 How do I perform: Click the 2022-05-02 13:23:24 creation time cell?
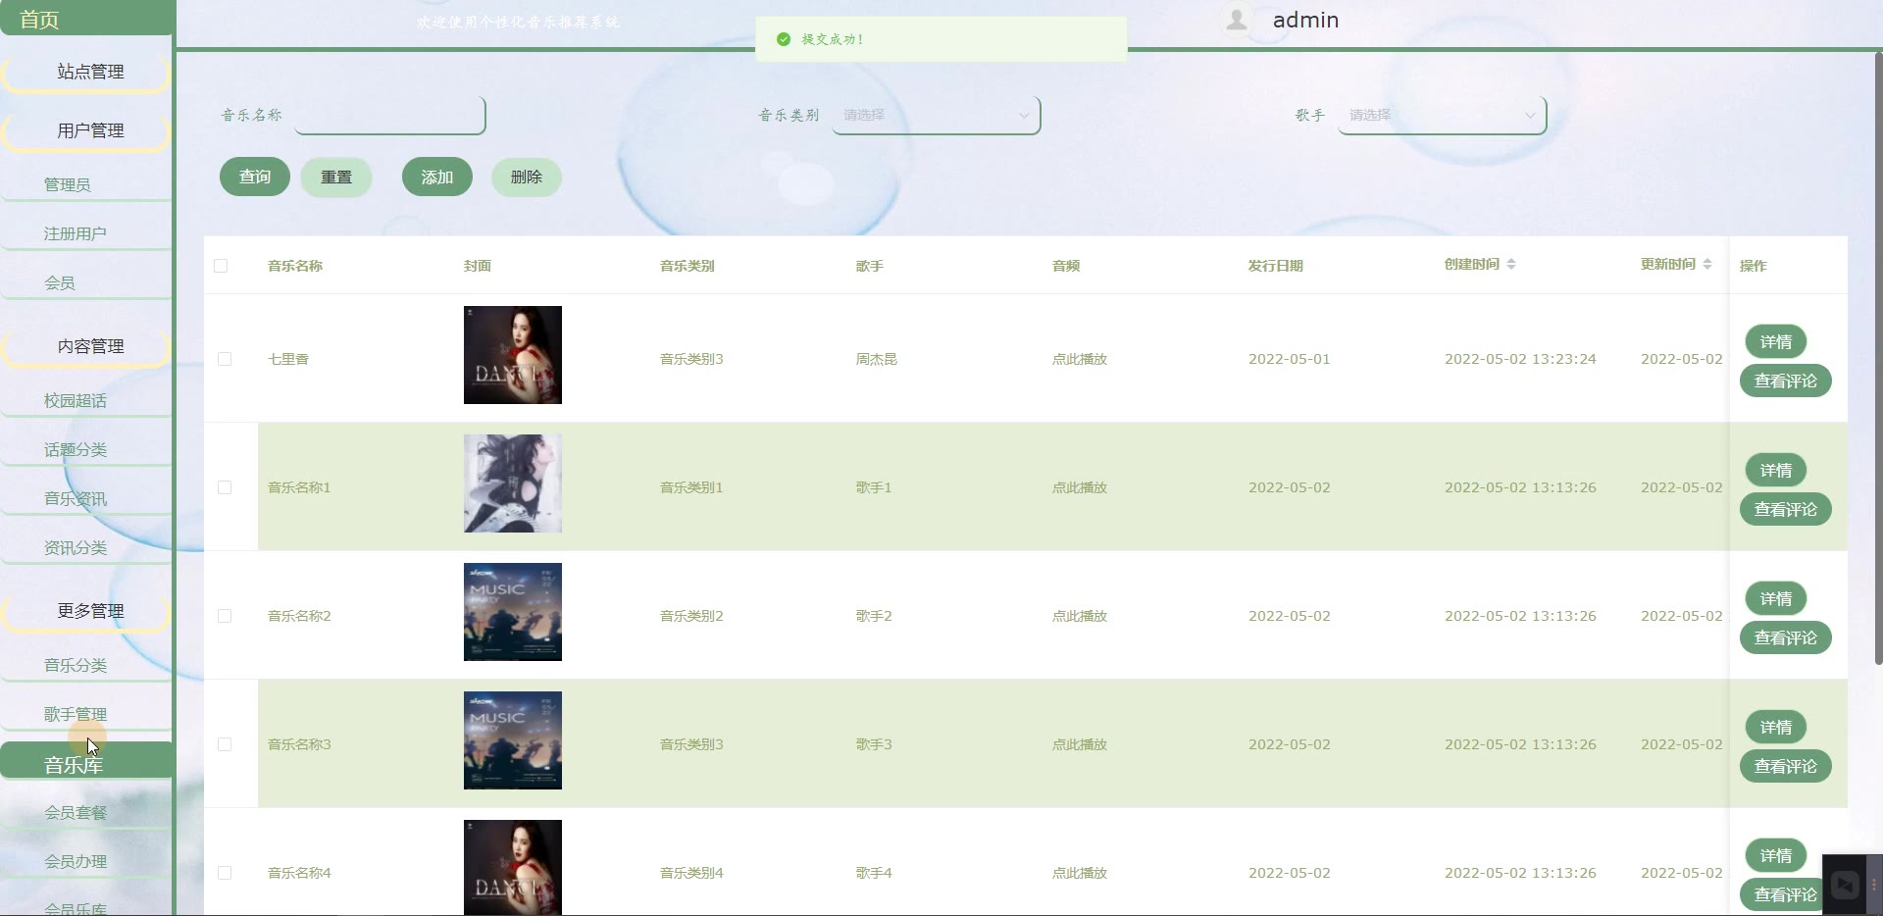(x=1520, y=359)
